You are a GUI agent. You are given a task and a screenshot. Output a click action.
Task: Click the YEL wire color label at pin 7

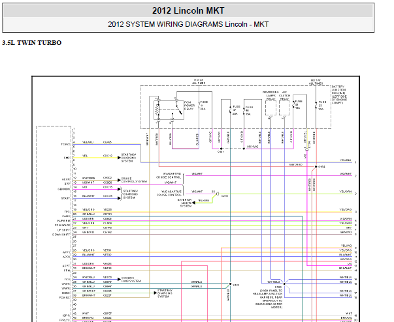tap(85, 156)
